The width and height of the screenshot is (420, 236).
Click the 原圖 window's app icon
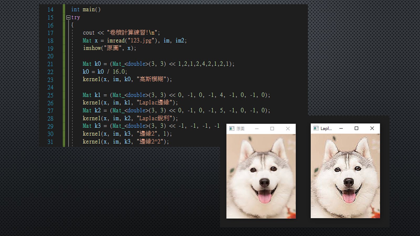coord(232,128)
